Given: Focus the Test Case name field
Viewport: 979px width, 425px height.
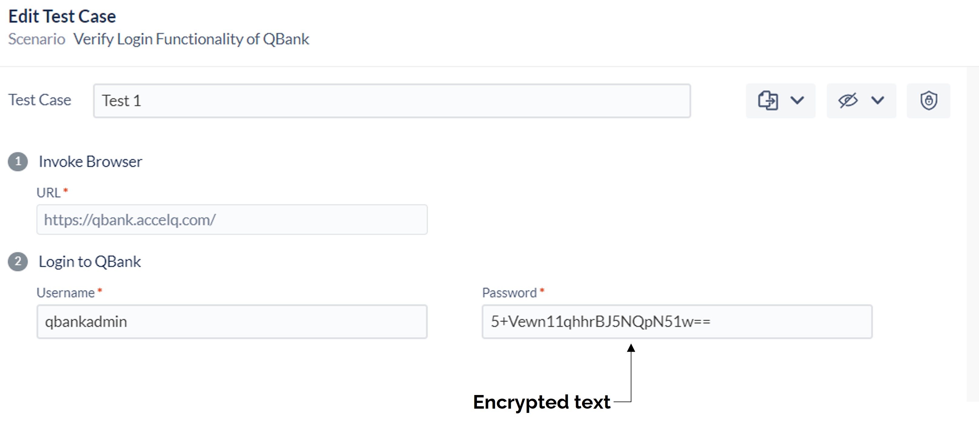Looking at the screenshot, I should coord(392,101).
